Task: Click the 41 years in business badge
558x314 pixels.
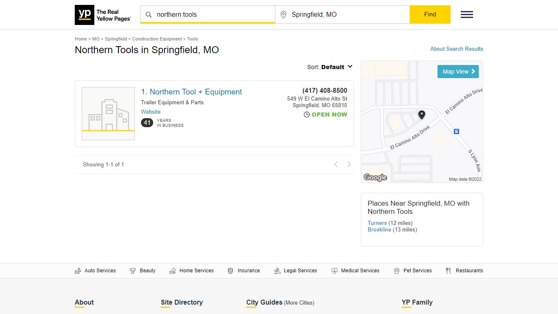Action: pyautogui.click(x=147, y=123)
